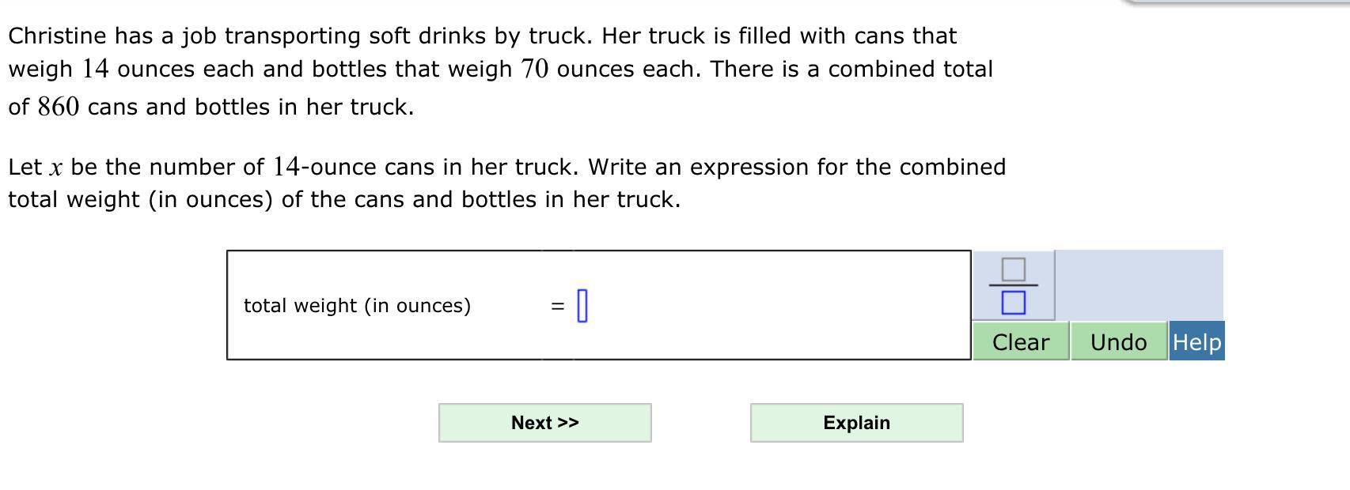Click the equals sign before the answer

point(557,306)
